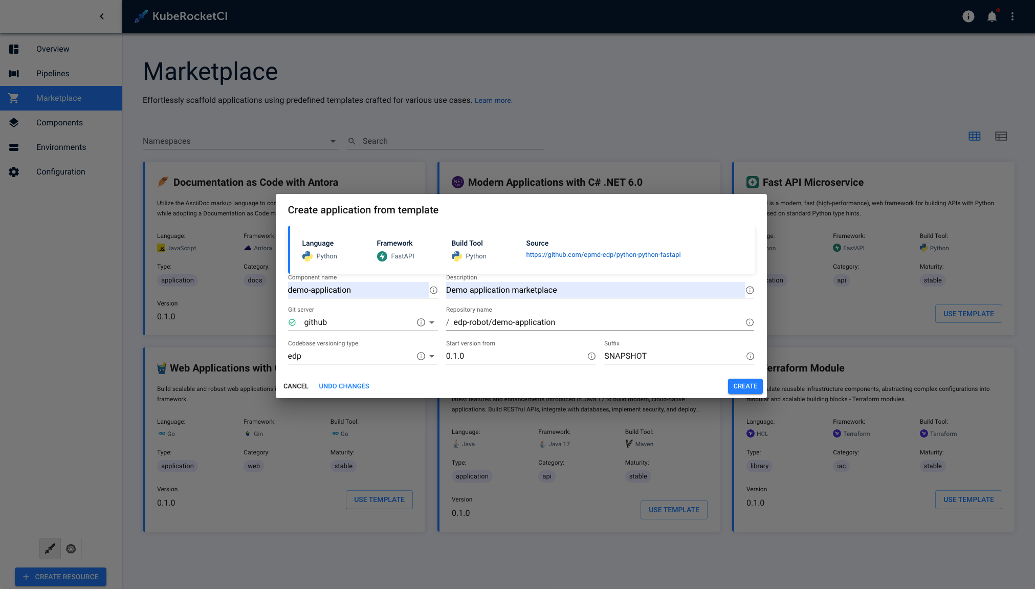Click the Environments sidebar icon
This screenshot has width=1035, height=589.
click(13, 146)
